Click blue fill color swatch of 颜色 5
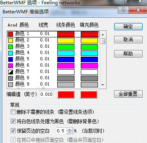The image size is (147, 143). pos(89,59)
